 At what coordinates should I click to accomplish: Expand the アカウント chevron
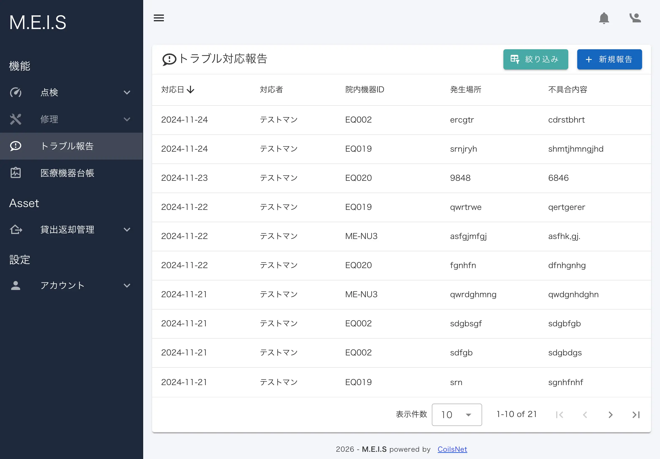(127, 285)
